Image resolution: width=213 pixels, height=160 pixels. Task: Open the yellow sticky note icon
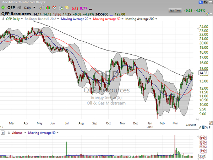click(x=67, y=7)
